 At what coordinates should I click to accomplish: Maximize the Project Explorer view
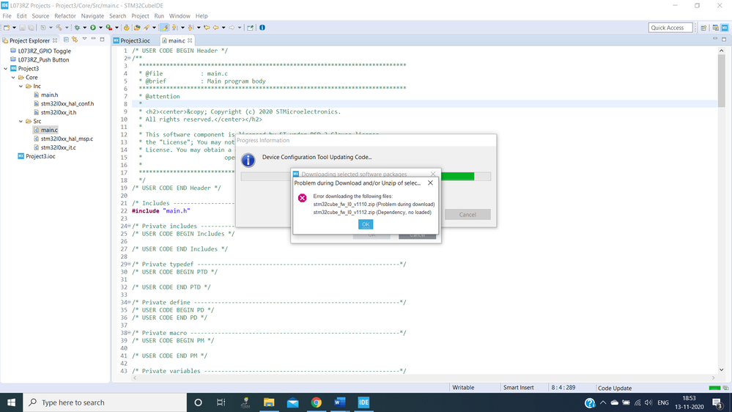pos(103,40)
